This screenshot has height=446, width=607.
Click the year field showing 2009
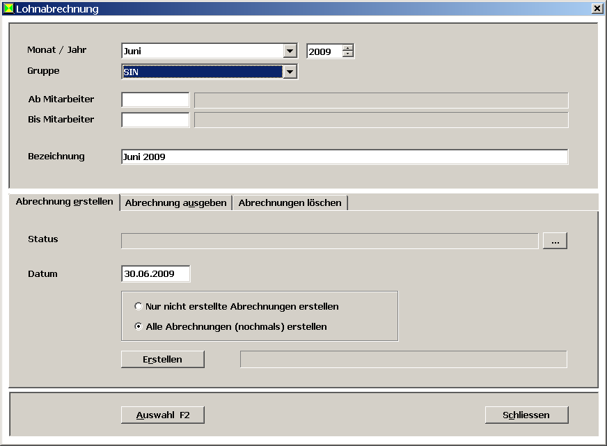coord(324,51)
